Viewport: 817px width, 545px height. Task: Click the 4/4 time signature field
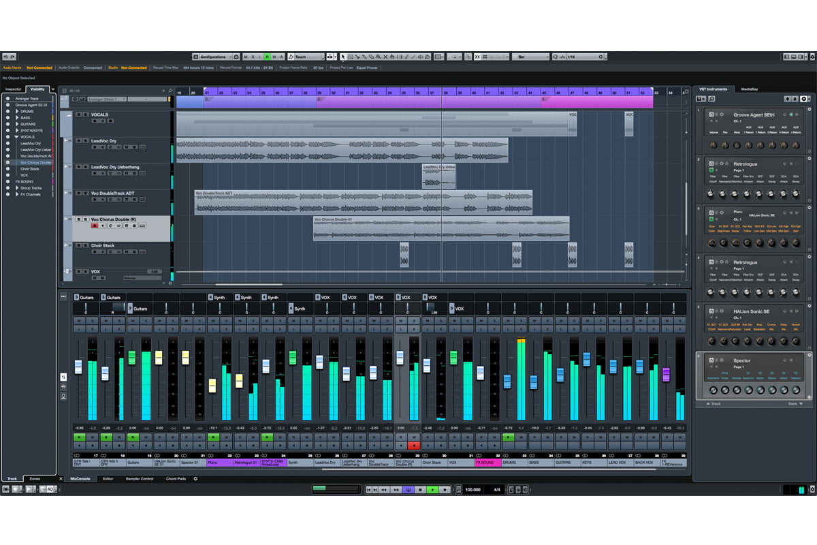pyautogui.click(x=497, y=489)
